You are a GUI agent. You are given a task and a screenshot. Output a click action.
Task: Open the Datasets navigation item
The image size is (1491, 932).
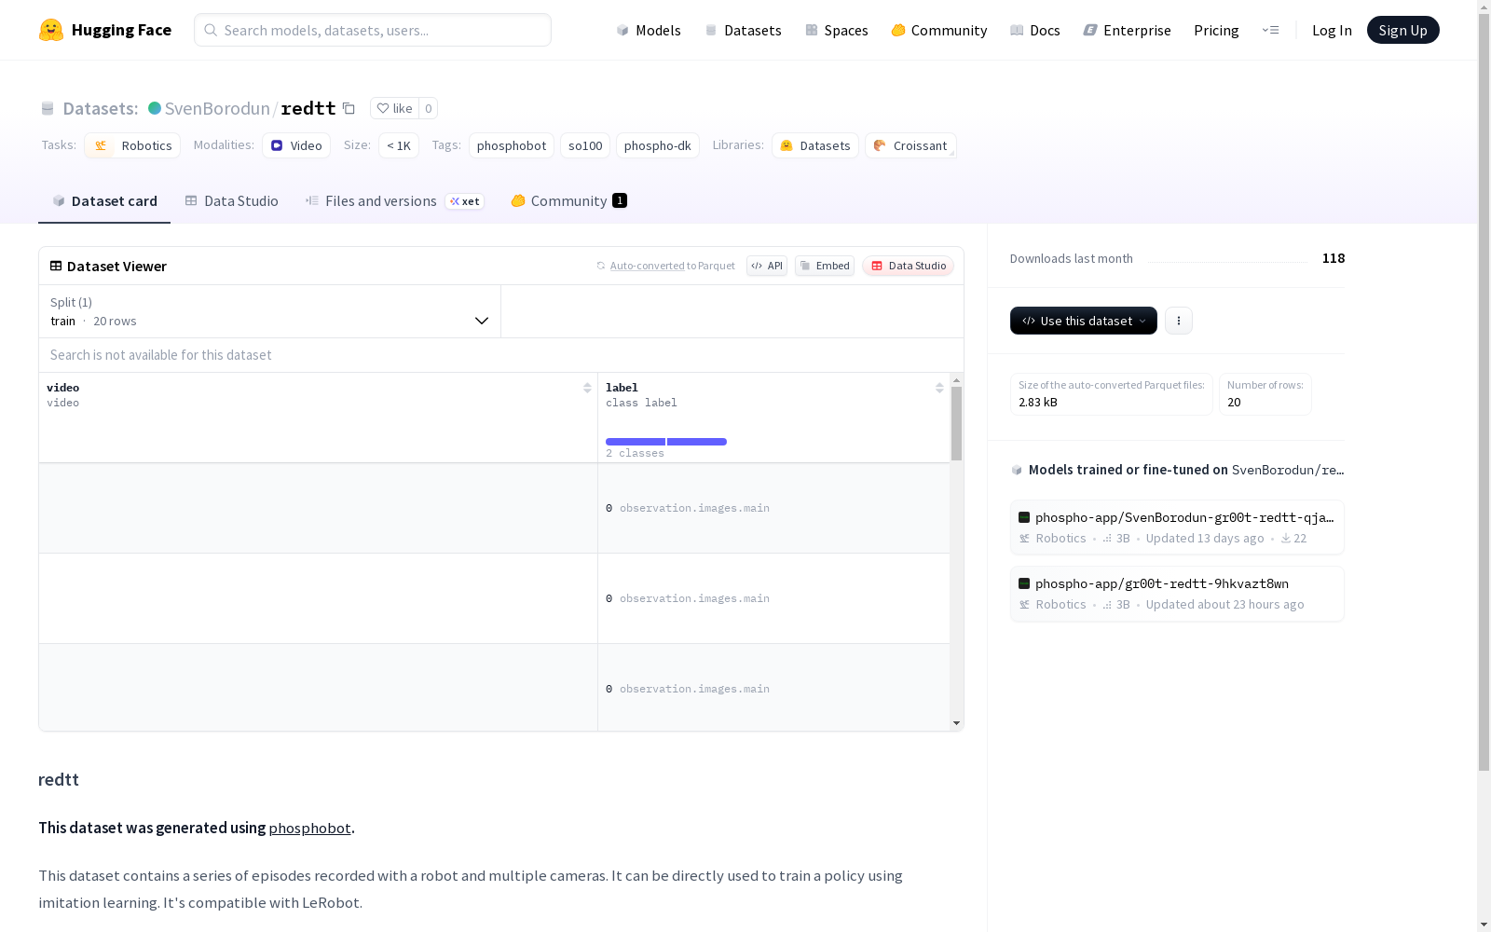click(743, 30)
